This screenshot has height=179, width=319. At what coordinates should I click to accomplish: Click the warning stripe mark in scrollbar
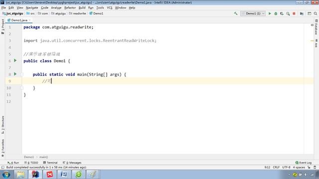coord(312,41)
